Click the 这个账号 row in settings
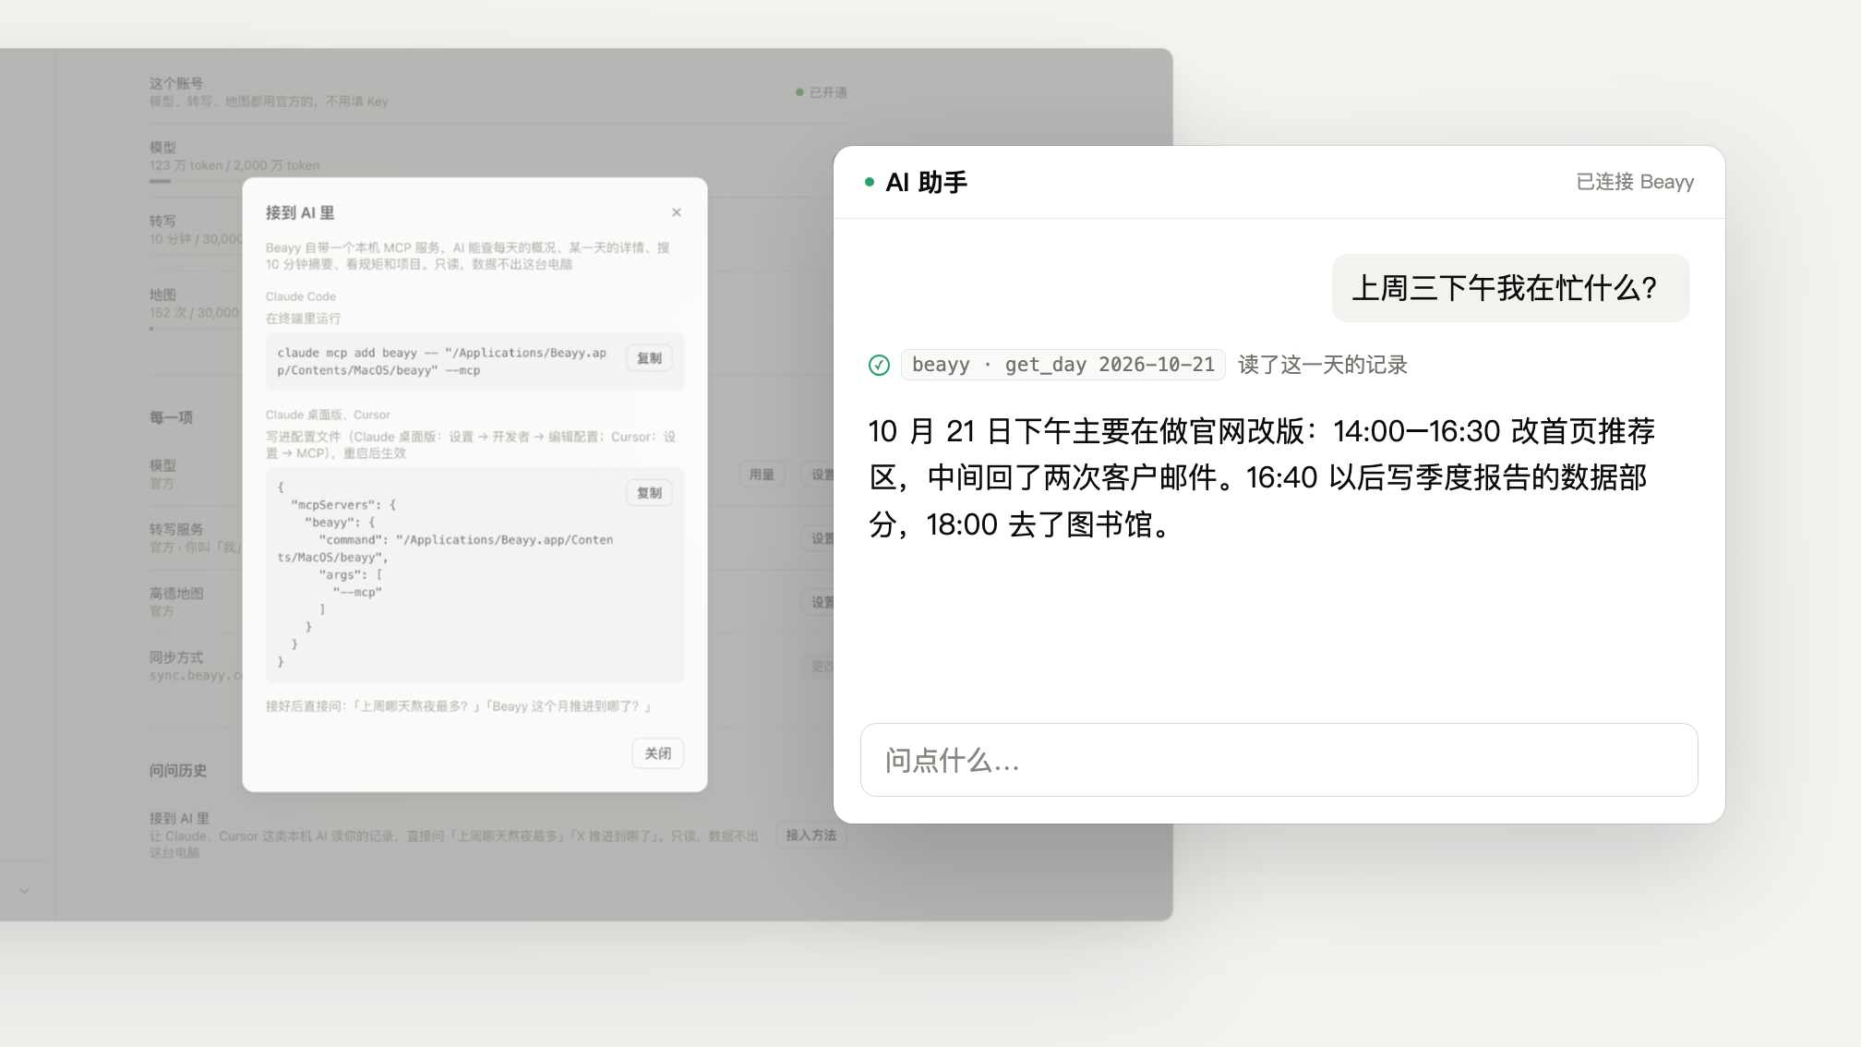This screenshot has width=1861, height=1047. point(498,92)
